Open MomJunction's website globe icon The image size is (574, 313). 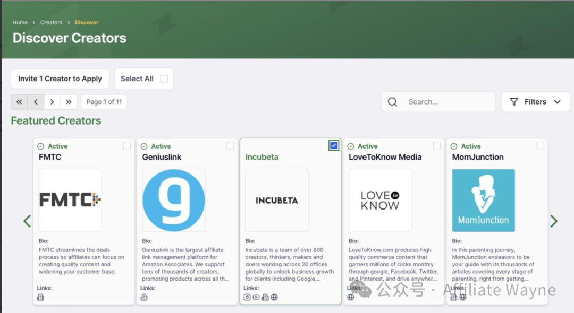[x=463, y=297]
